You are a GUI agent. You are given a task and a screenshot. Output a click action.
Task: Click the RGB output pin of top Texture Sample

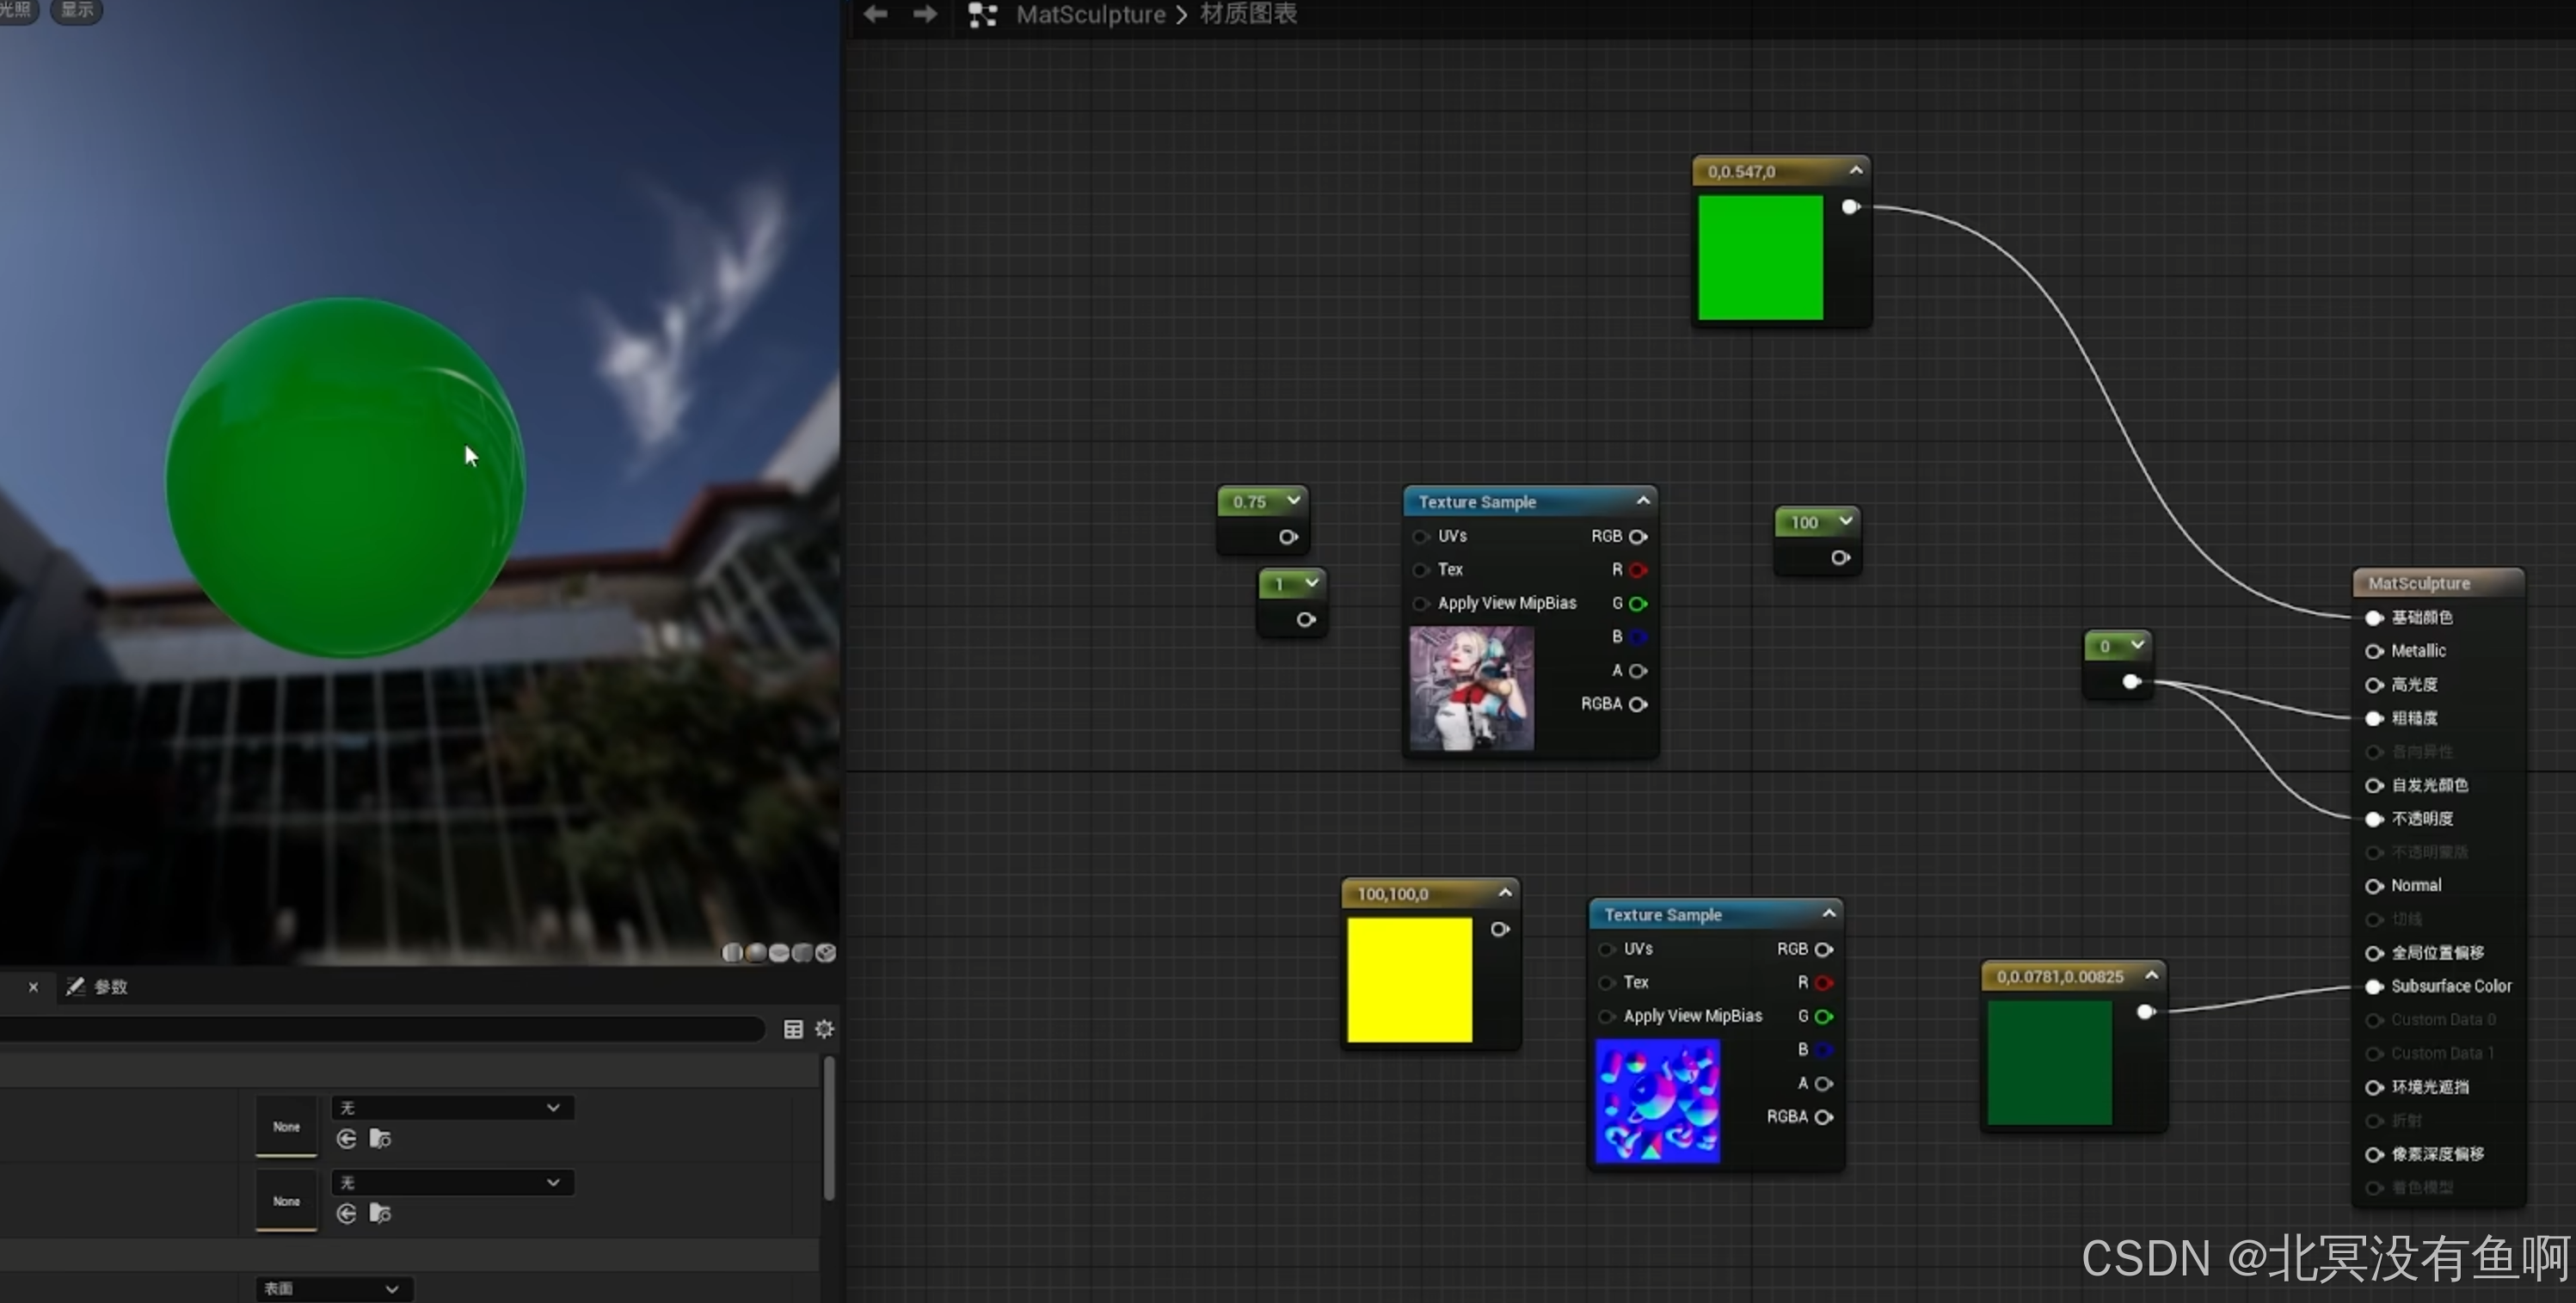click(1638, 536)
